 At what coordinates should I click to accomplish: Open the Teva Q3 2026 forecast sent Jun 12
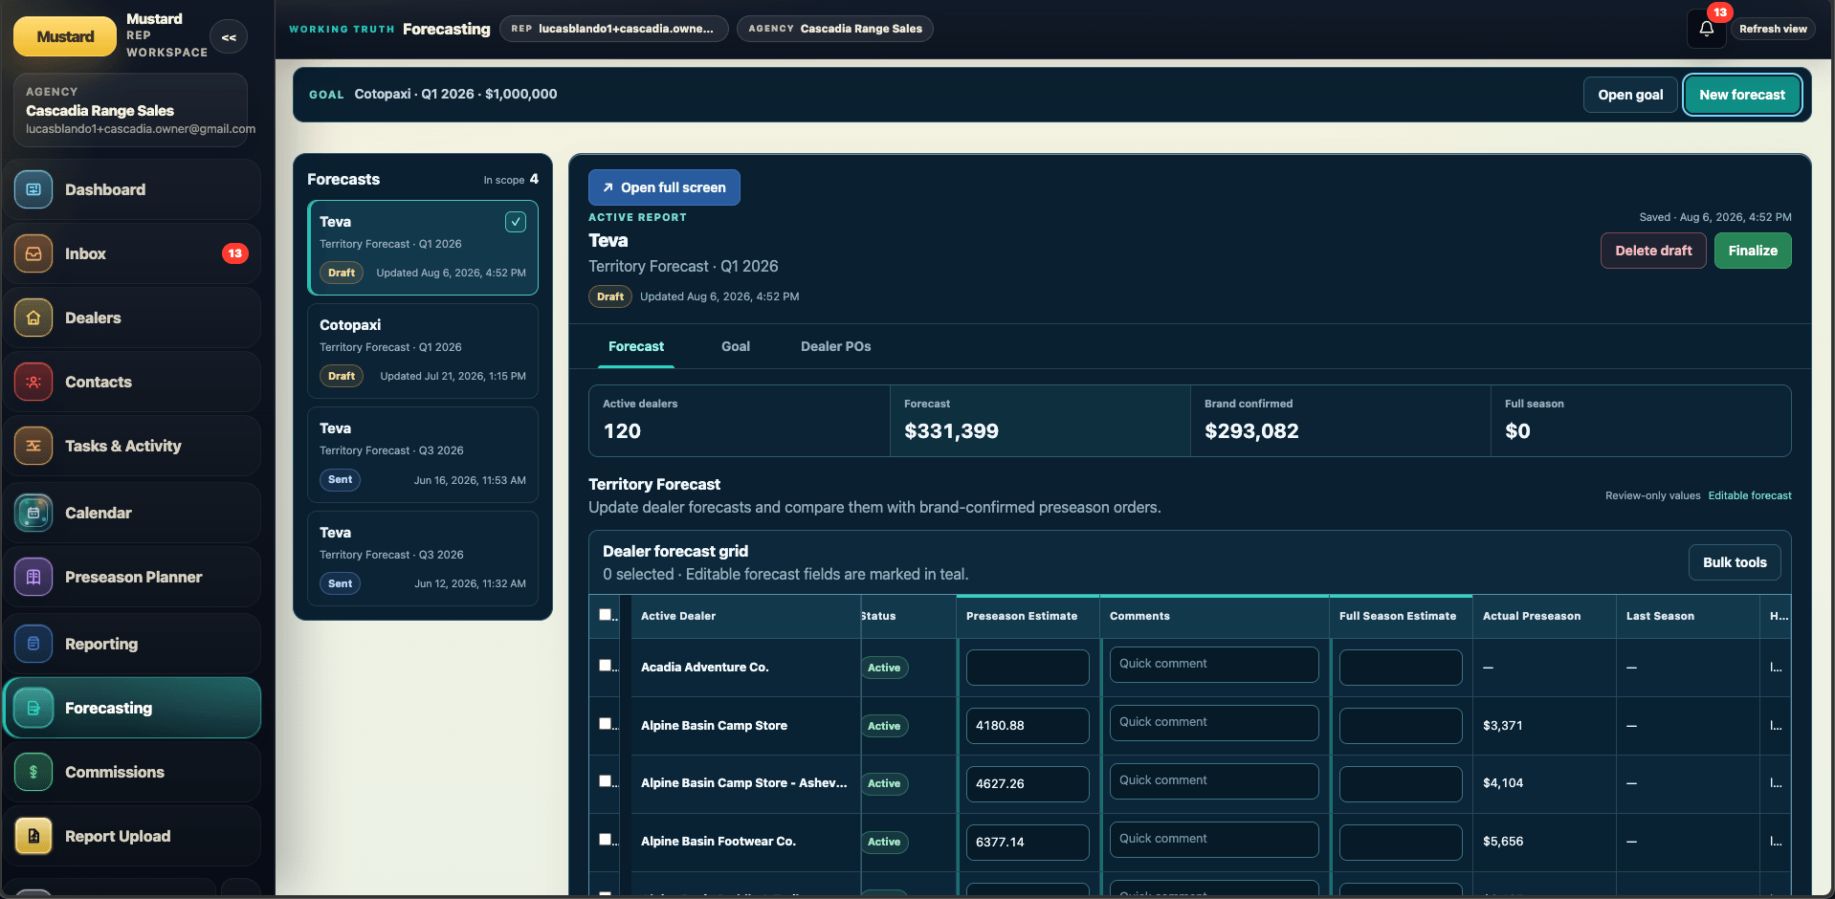(423, 559)
